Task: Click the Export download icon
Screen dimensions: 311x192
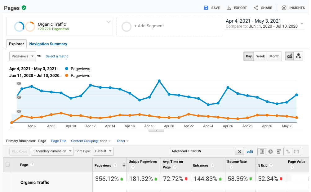Action: 229,8
